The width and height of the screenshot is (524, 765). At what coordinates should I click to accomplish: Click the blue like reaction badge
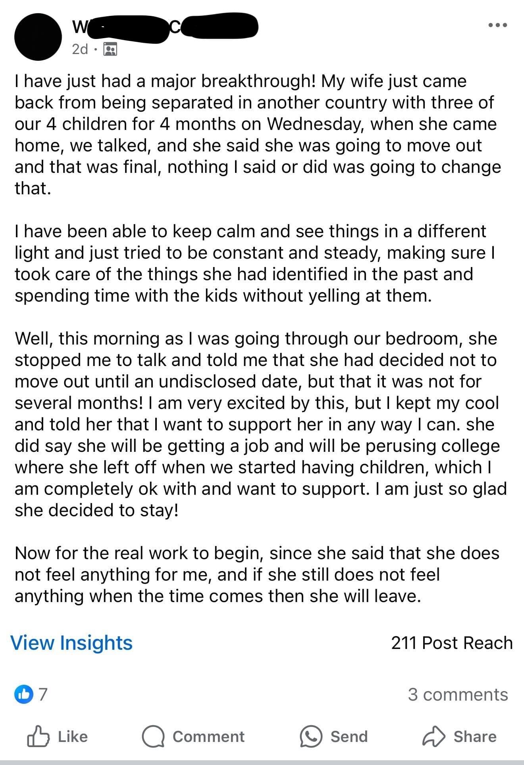pyautogui.click(x=23, y=694)
